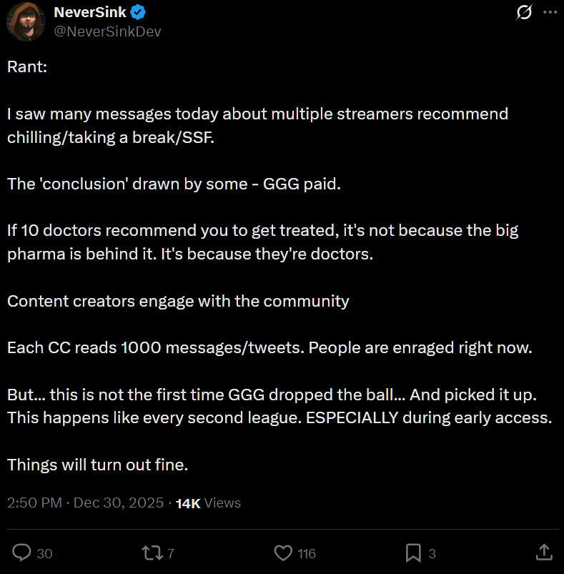Click the 3 bookmarks count

(x=432, y=553)
